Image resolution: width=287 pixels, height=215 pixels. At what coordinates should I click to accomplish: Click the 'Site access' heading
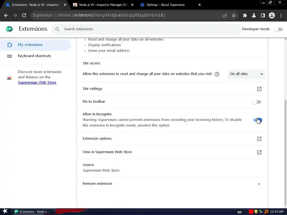coord(92,63)
